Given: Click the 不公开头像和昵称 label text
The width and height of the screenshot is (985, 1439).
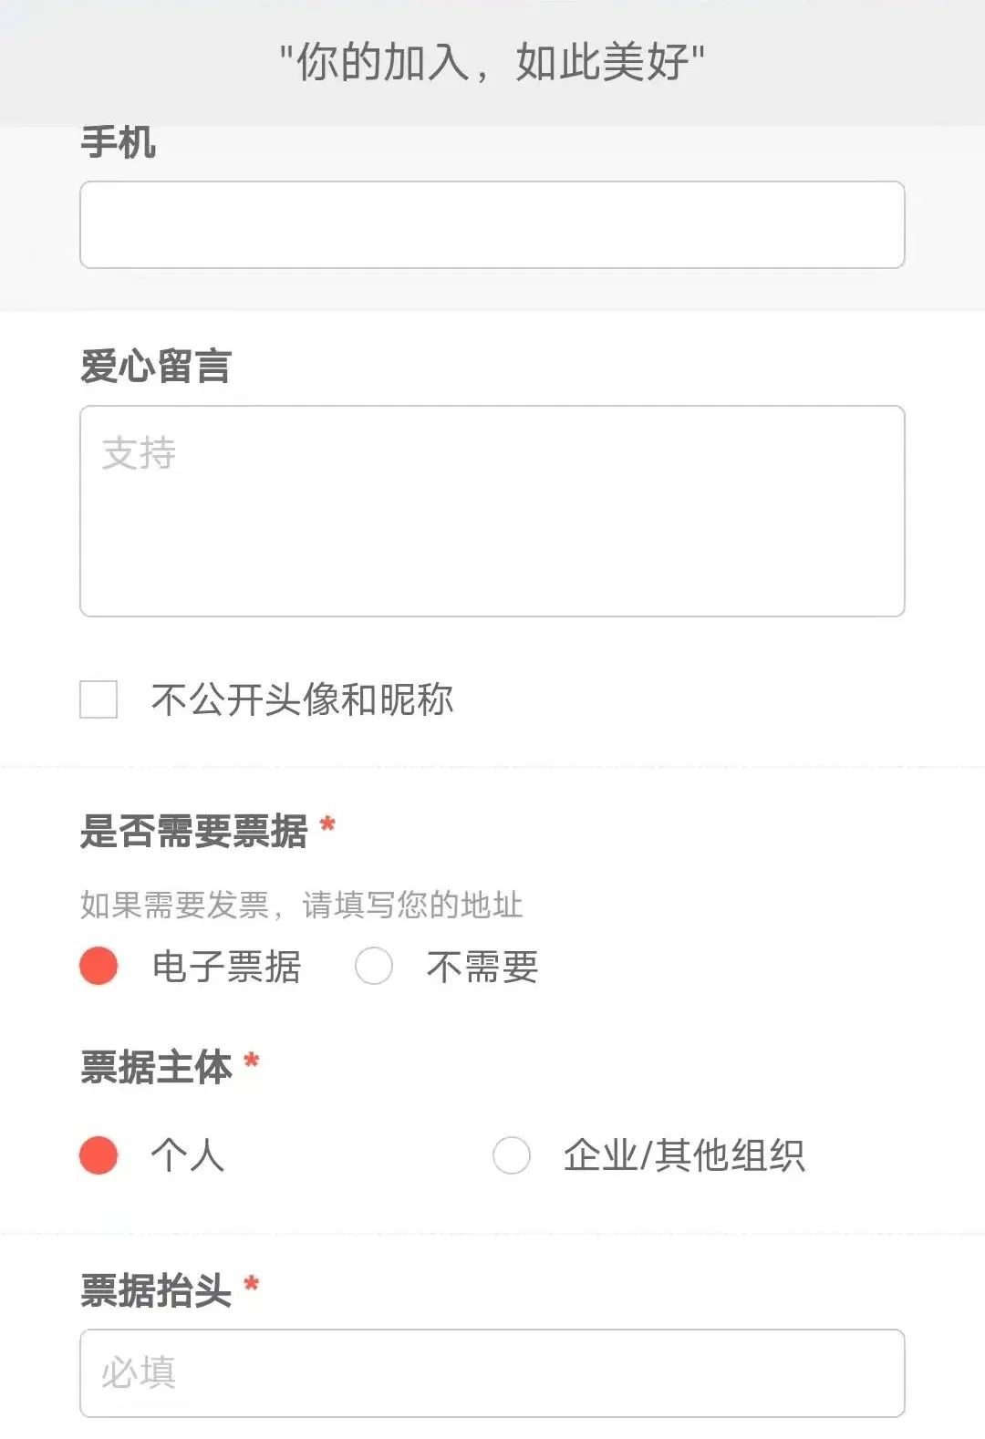Looking at the screenshot, I should 302,699.
